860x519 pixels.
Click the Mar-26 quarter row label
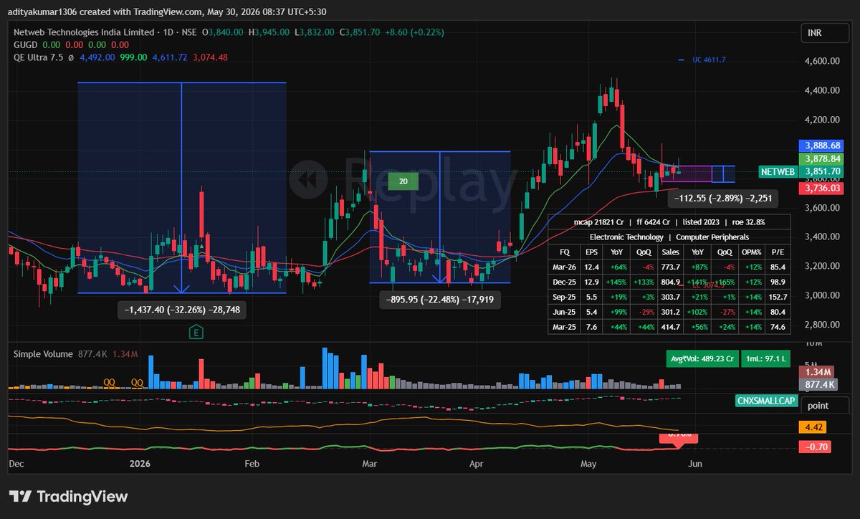pyautogui.click(x=565, y=267)
